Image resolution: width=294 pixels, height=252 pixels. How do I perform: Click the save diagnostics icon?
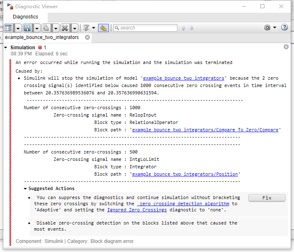(x=27, y=28)
